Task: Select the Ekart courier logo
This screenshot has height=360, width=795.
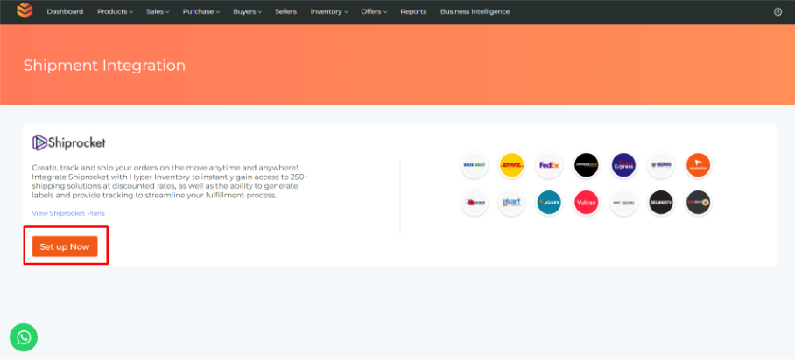Action: tap(511, 203)
